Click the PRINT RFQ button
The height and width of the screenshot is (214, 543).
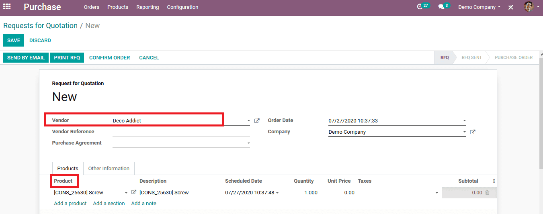coord(67,57)
